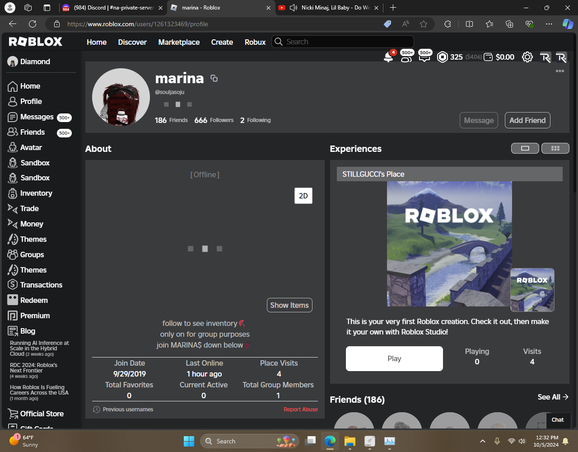
Task: Open a new browser tab
Action: 393,8
